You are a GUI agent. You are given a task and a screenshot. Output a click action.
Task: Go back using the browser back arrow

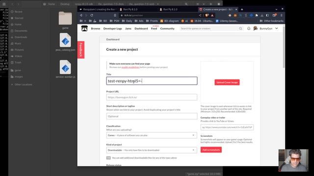pos(81,15)
